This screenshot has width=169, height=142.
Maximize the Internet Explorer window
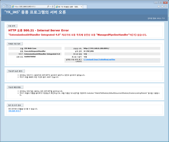click(x=161, y=2)
